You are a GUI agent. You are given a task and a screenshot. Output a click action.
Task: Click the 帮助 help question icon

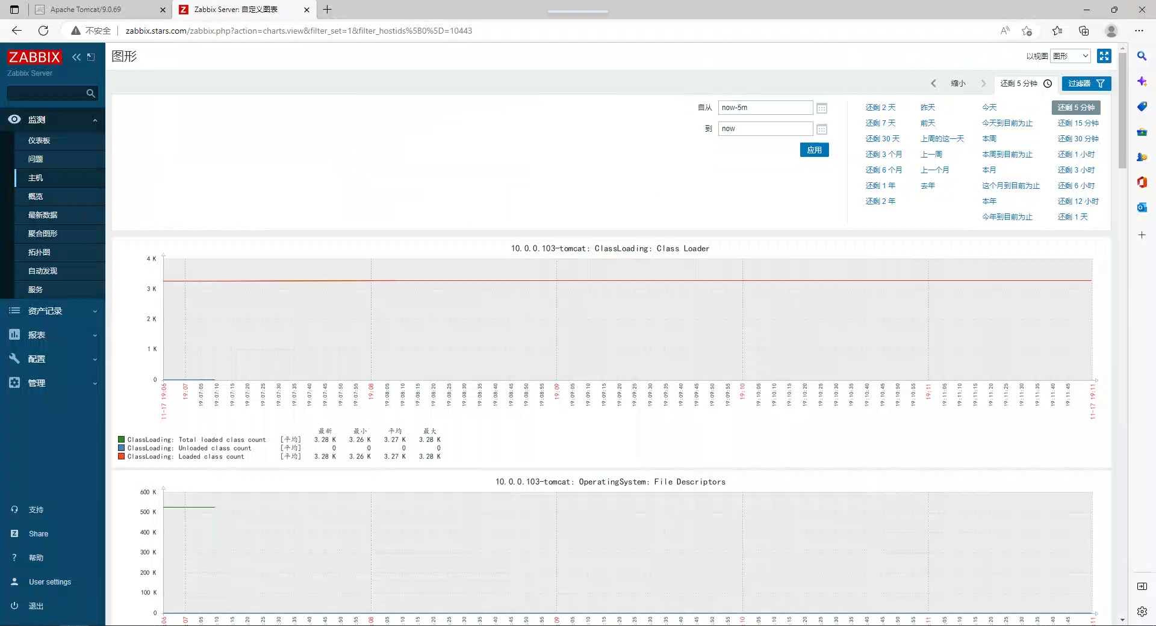pyautogui.click(x=14, y=557)
